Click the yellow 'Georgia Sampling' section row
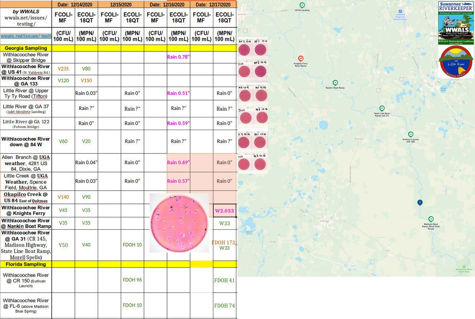 pos(118,48)
